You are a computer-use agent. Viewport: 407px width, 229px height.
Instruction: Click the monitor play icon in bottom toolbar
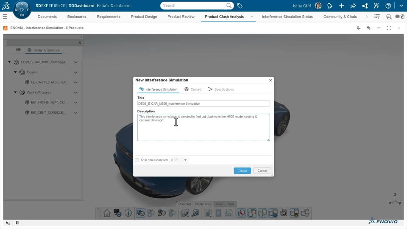point(117,213)
